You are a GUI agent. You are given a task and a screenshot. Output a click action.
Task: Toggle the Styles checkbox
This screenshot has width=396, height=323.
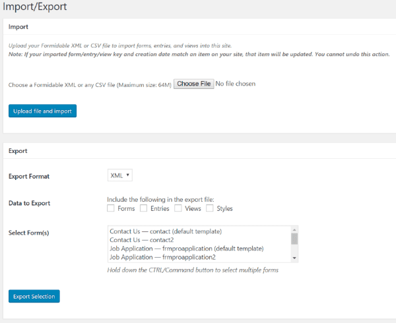click(x=210, y=208)
